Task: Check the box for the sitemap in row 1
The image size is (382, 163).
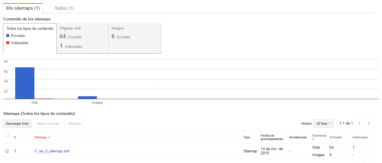Action: (7, 151)
